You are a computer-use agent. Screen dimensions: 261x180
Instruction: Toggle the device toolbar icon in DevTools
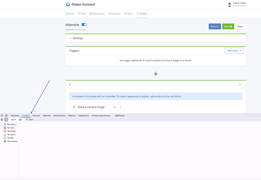pos(6,115)
